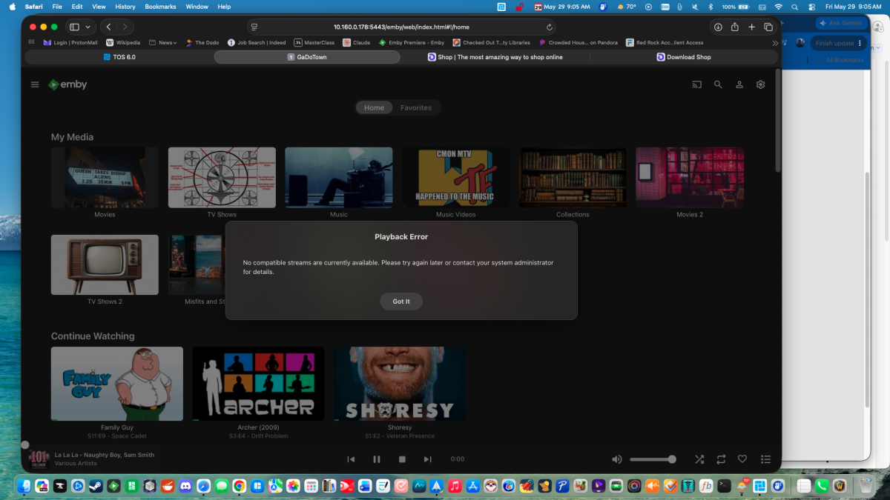The height and width of the screenshot is (500, 890).
Task: Open Emby search
Action: [x=718, y=84]
